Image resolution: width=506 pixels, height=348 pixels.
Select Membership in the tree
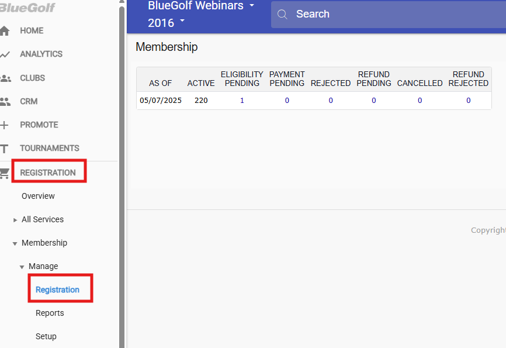pos(44,243)
